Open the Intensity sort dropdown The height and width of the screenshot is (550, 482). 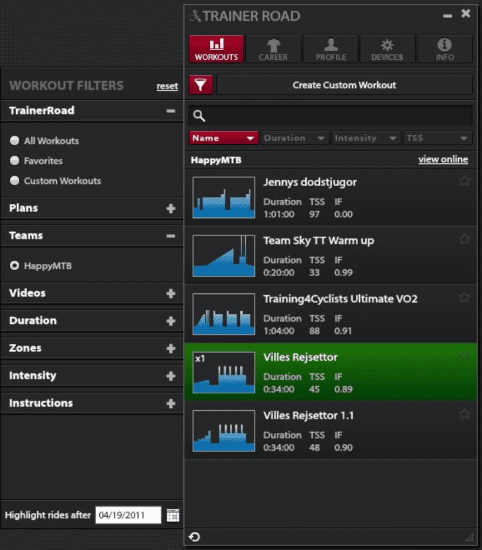(365, 138)
